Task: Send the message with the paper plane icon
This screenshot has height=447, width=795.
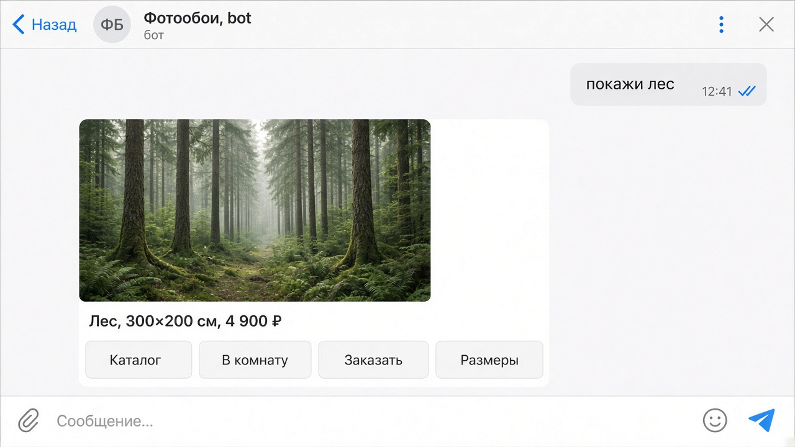Action: click(761, 420)
